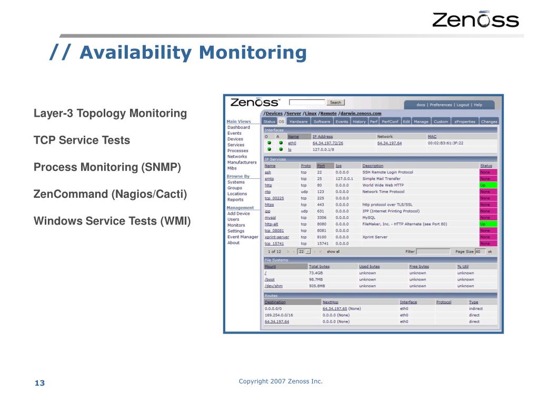Open the Perf tab
The width and height of the screenshot is (539, 404).
[x=374, y=122]
